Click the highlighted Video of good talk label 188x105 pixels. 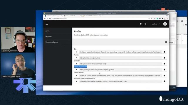(80, 67)
